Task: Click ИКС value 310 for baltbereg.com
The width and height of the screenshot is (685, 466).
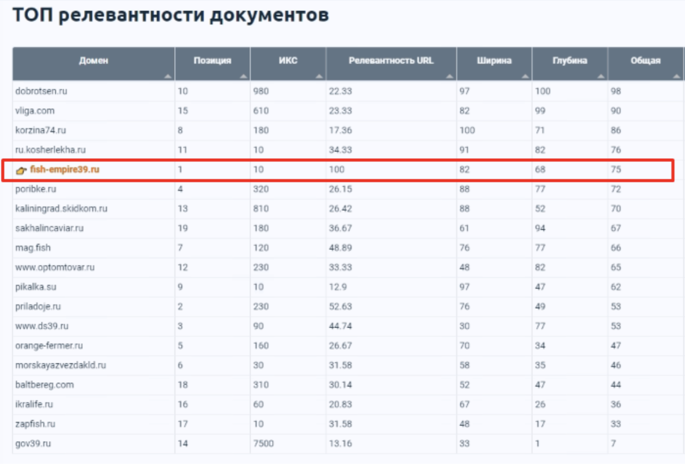Action: [261, 385]
